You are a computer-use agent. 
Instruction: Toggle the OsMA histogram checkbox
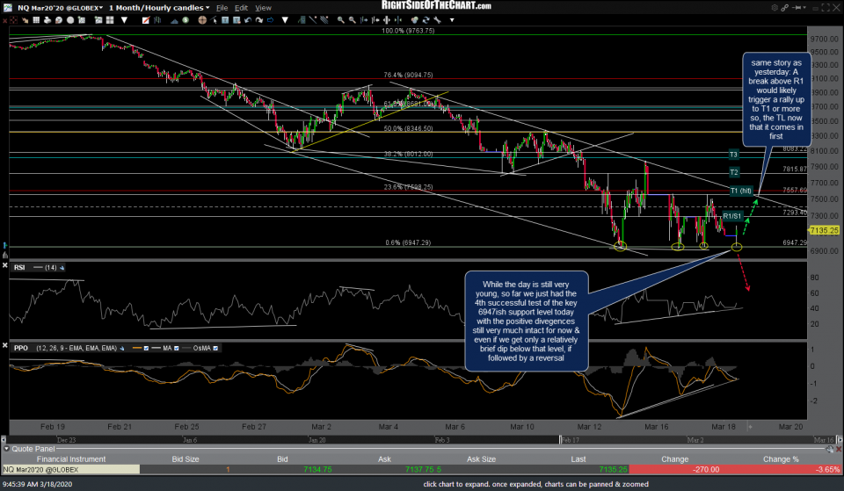[x=215, y=348]
